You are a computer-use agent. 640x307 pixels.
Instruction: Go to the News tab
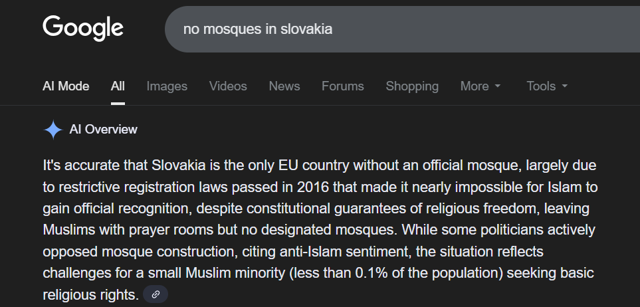click(284, 86)
